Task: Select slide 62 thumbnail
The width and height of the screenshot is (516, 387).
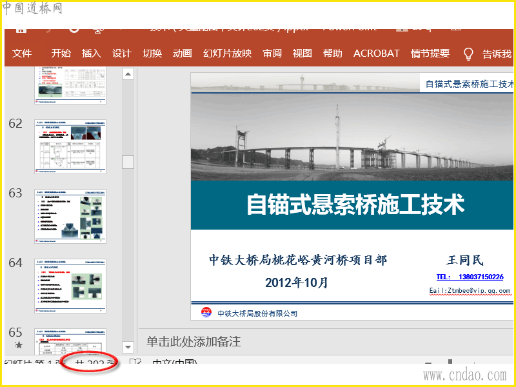Action: coord(70,146)
